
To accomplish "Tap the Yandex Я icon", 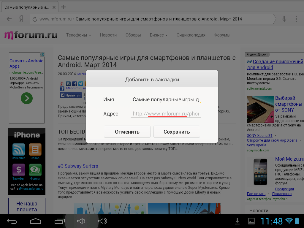I will coord(21,19).
